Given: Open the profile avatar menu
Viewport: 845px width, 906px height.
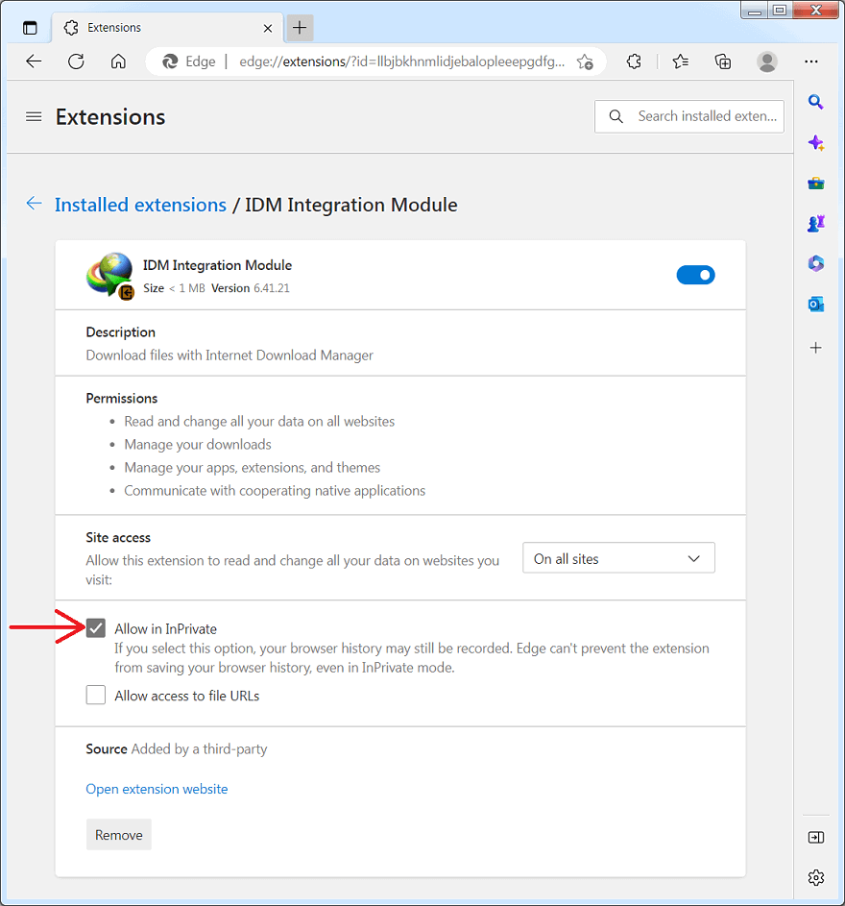Looking at the screenshot, I should (767, 61).
